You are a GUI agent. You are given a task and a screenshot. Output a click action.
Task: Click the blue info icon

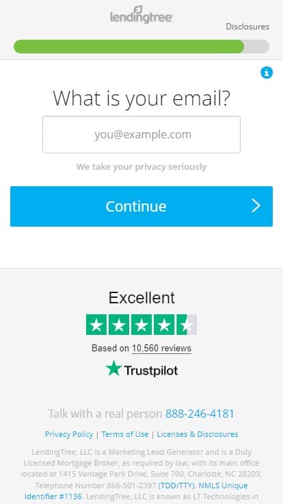(267, 73)
